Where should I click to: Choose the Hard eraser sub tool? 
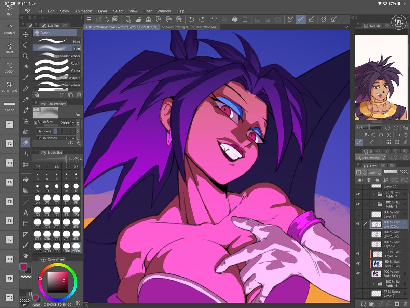57,41
